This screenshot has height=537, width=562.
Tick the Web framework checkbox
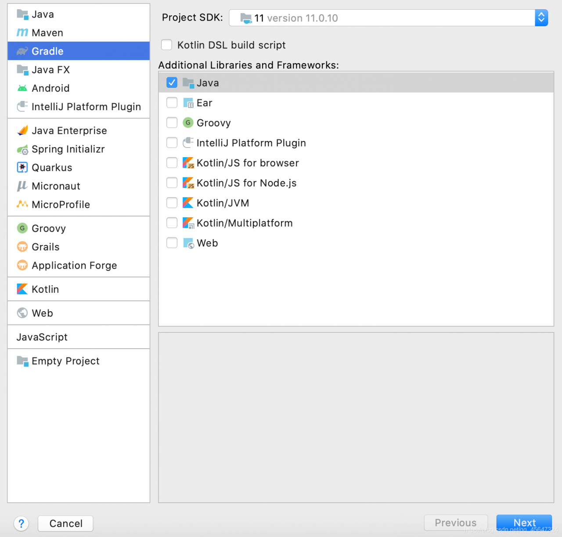coord(172,243)
